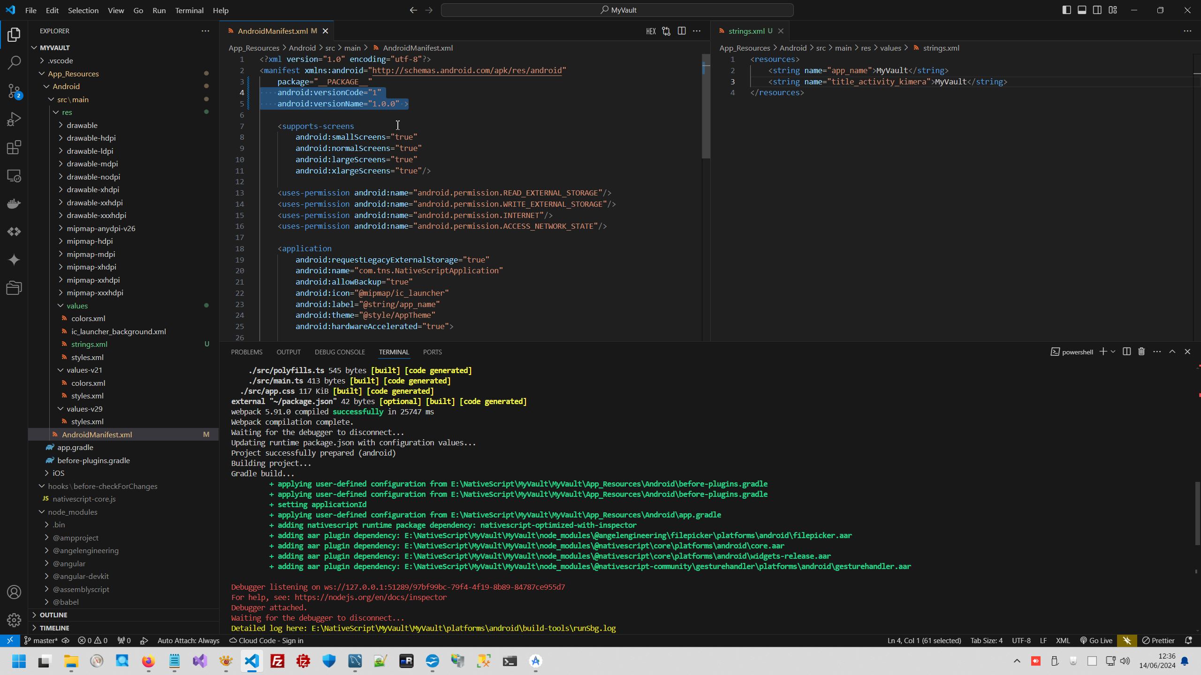Open the Manage gear icon
Viewport: 1201px width, 675px height.
pos(14,620)
